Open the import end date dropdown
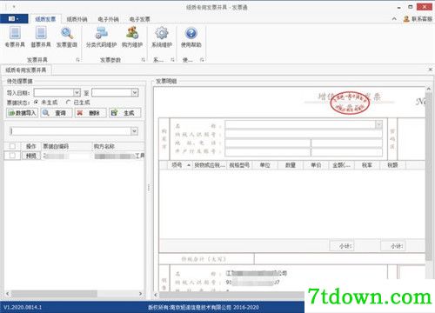The height and width of the screenshot is (313, 435). pos(135,93)
